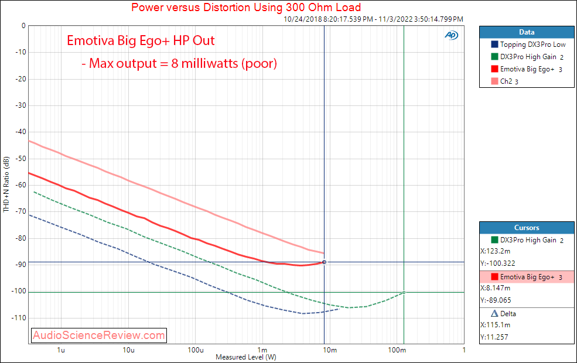
Task: Click the -110 tick label on y-axis
Action: (19, 317)
